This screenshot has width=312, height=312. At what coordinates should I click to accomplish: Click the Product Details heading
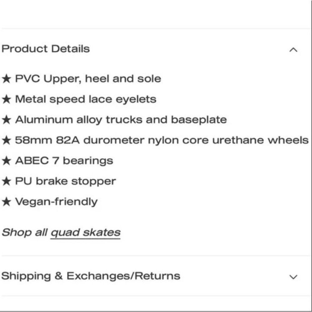(46, 49)
